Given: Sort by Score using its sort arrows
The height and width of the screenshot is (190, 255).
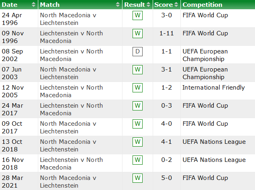Looking at the screenshot, I should (176, 5).
